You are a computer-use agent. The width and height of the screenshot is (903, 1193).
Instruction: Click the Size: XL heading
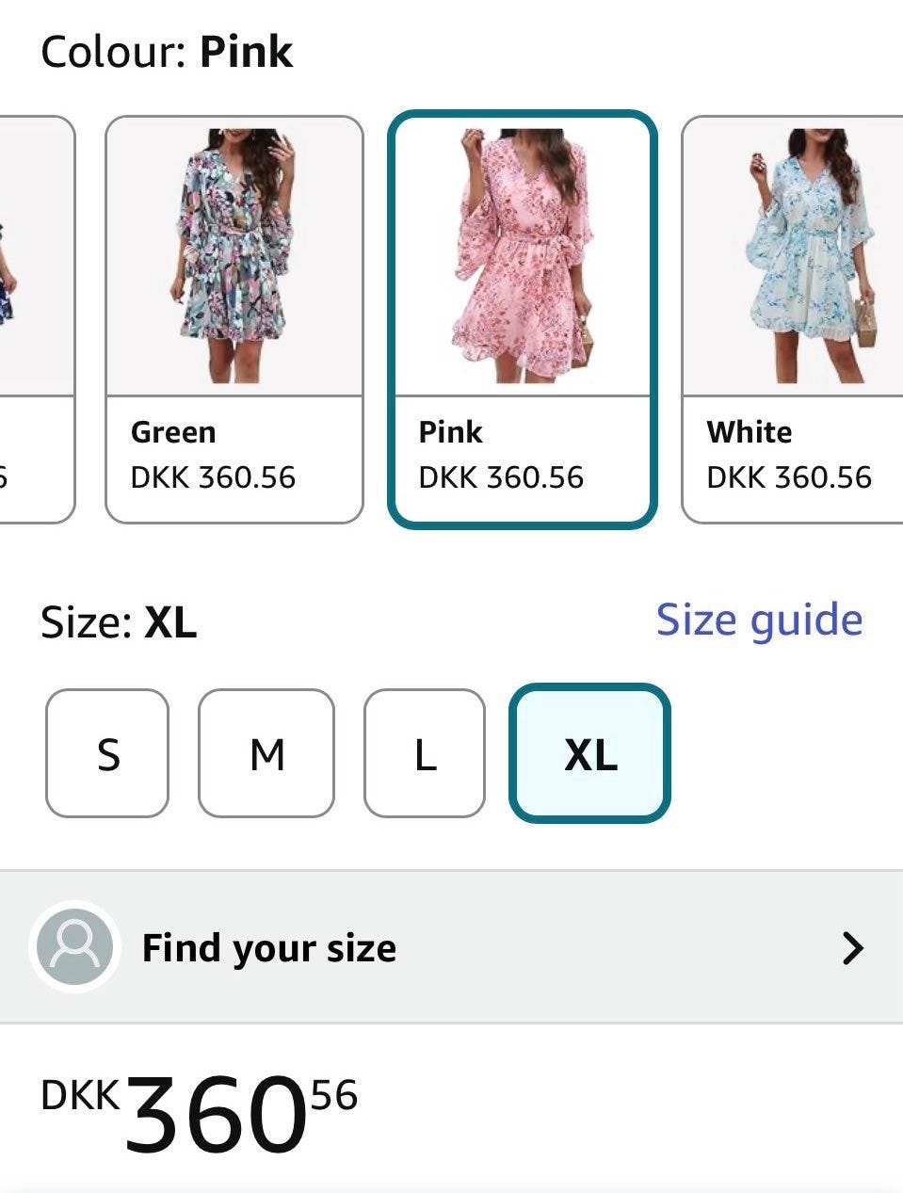coord(119,622)
